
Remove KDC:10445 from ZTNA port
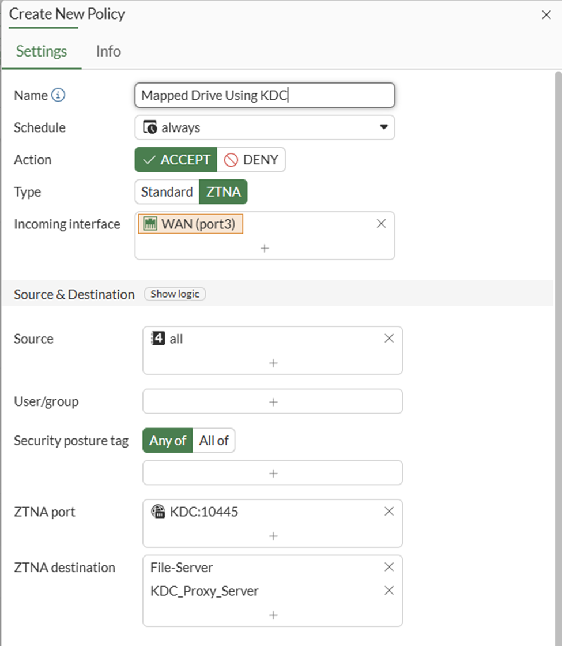[x=389, y=511]
